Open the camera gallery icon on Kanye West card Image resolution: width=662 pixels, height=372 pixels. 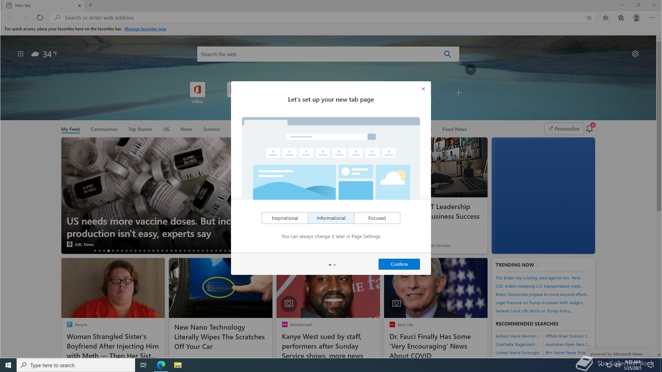point(289,303)
